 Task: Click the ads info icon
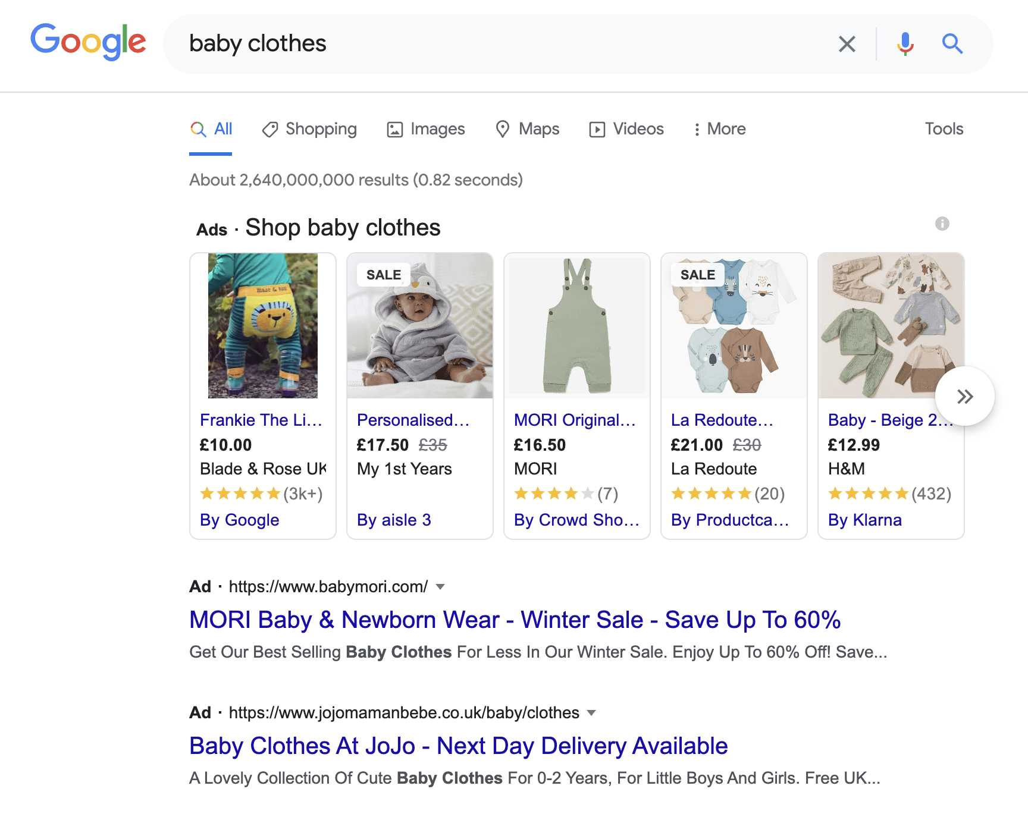(x=942, y=224)
